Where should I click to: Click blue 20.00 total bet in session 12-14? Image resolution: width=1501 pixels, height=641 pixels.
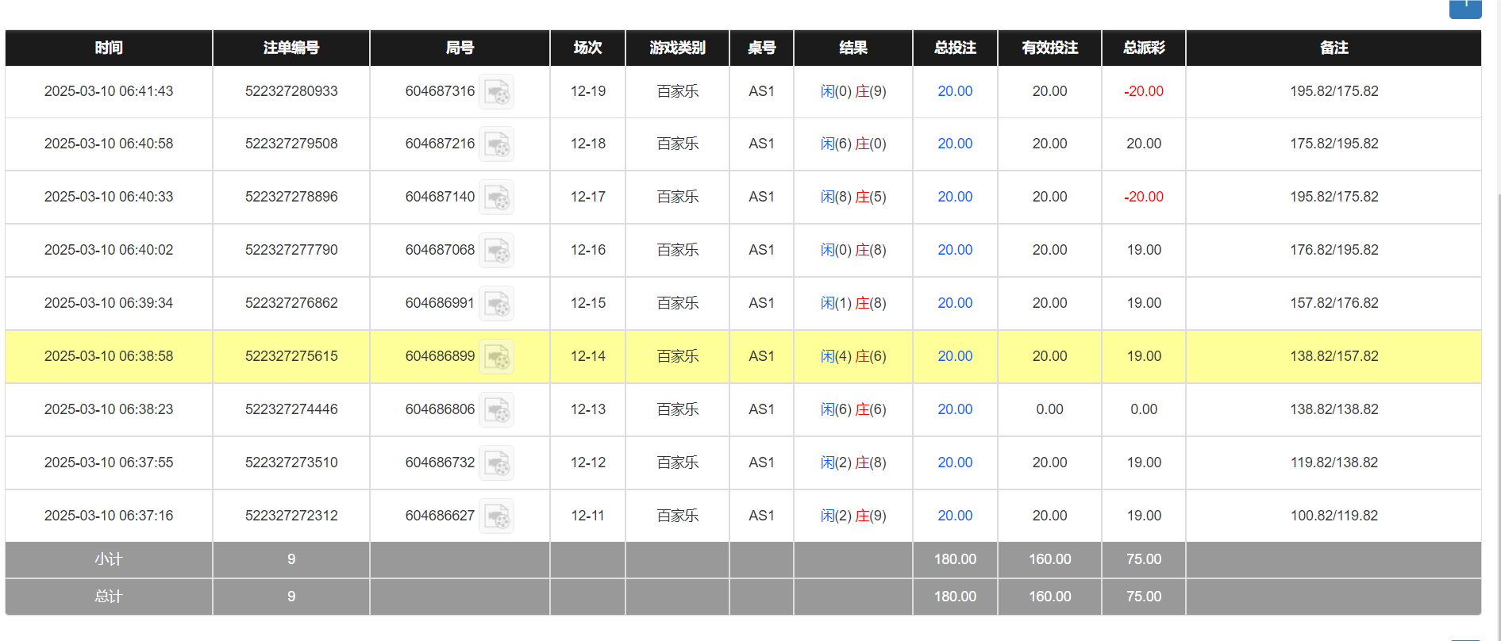(x=955, y=356)
